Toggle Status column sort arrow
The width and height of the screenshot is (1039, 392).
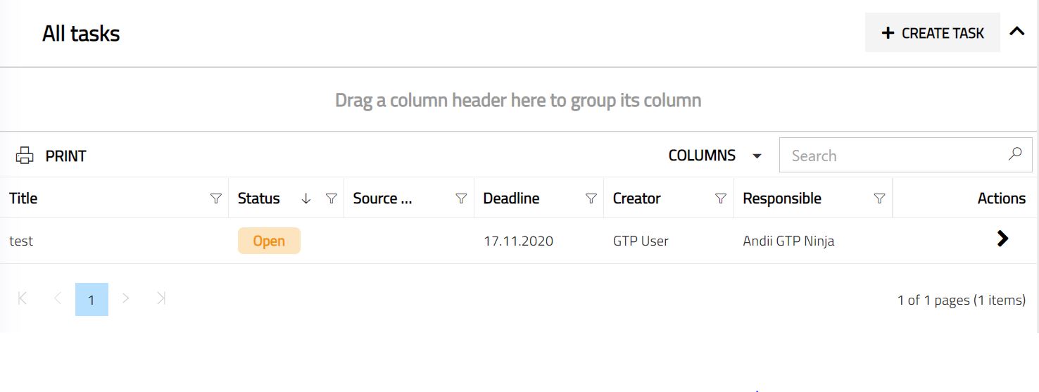click(306, 199)
